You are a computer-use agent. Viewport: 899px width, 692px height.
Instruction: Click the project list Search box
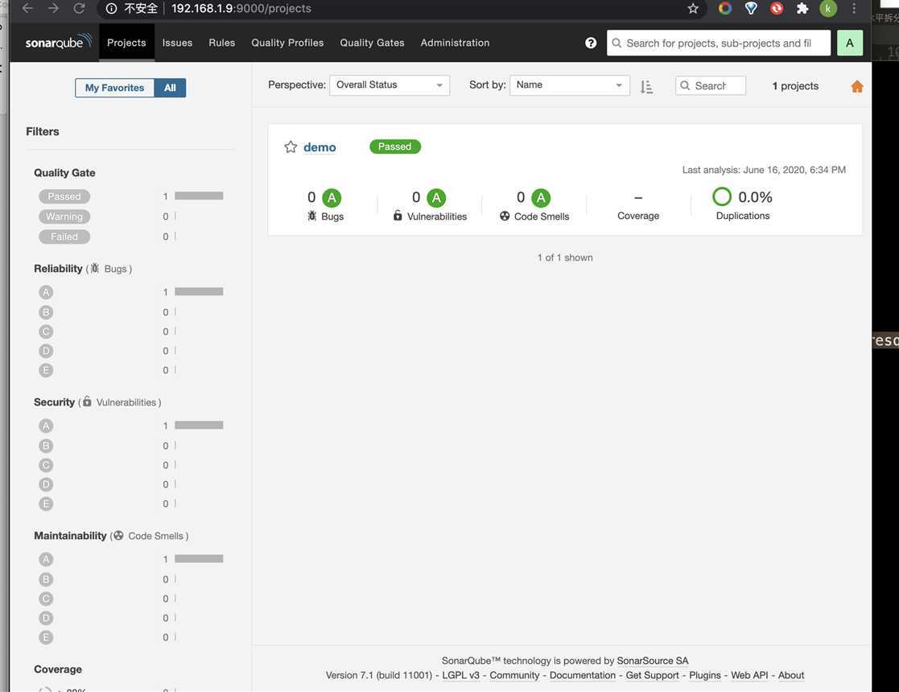point(711,86)
